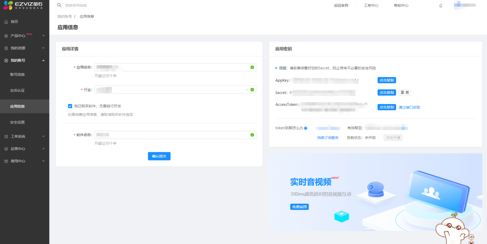Click the mascot chat assistant icon
Viewport: 487px width, 244px height.
coord(455,229)
